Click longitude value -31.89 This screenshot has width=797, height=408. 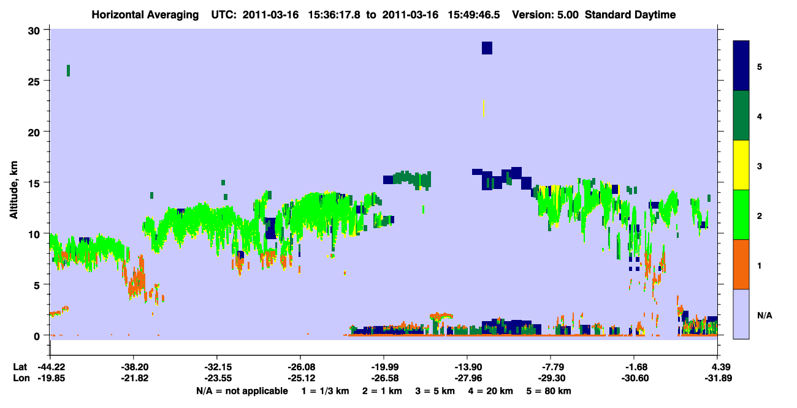pos(717,378)
